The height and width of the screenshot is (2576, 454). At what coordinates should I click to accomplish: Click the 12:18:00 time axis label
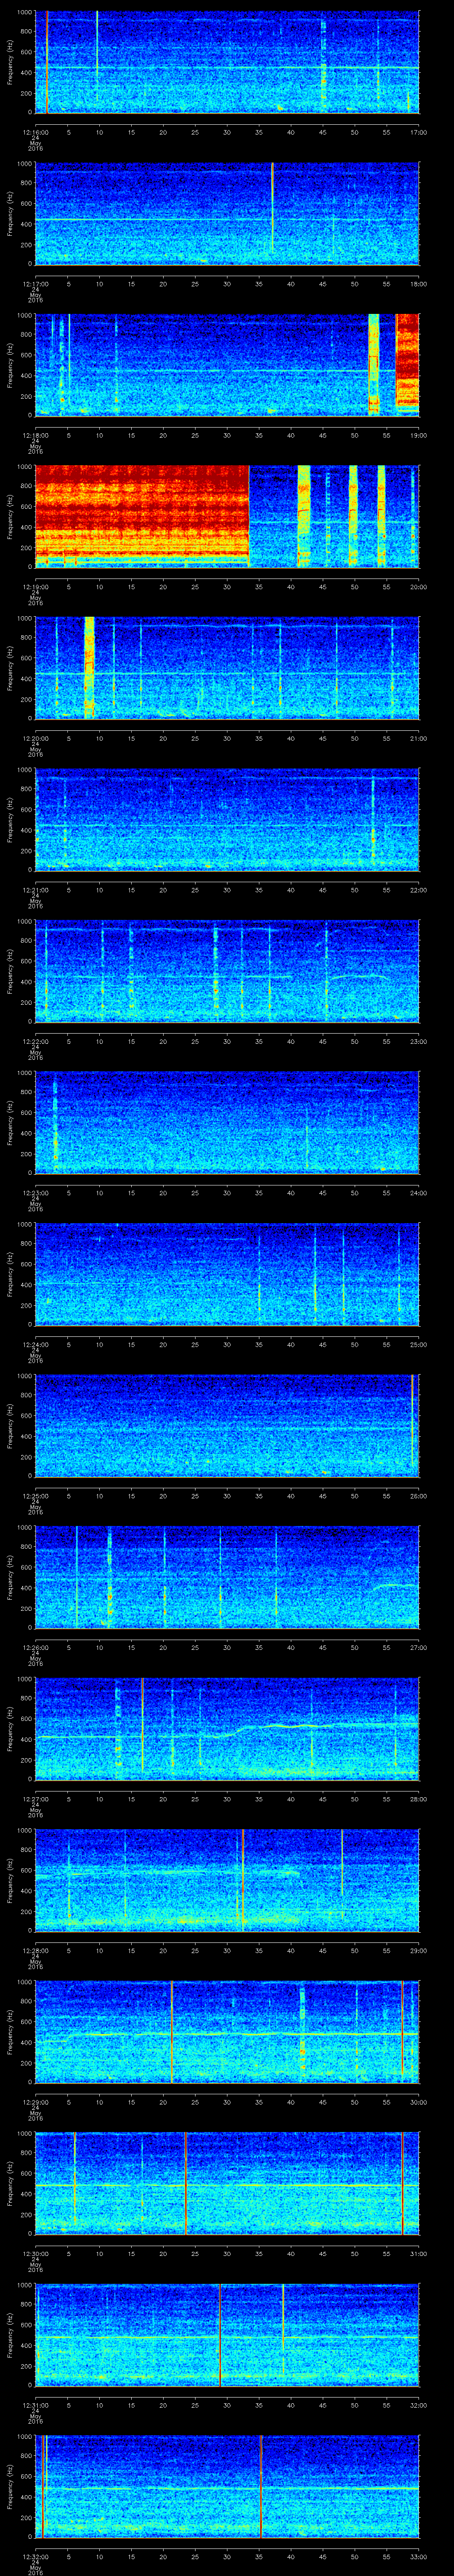pos(36,435)
